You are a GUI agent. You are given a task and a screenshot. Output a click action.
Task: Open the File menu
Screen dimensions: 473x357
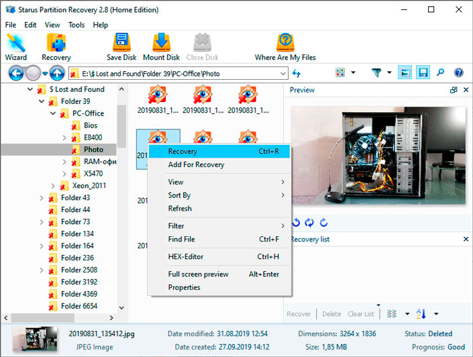(11, 25)
